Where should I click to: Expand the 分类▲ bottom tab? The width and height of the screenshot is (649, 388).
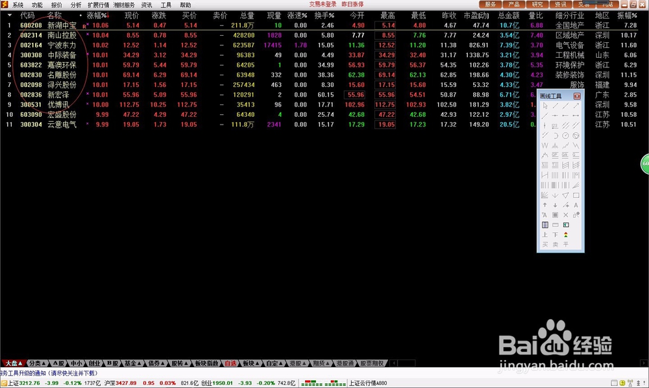pos(37,363)
